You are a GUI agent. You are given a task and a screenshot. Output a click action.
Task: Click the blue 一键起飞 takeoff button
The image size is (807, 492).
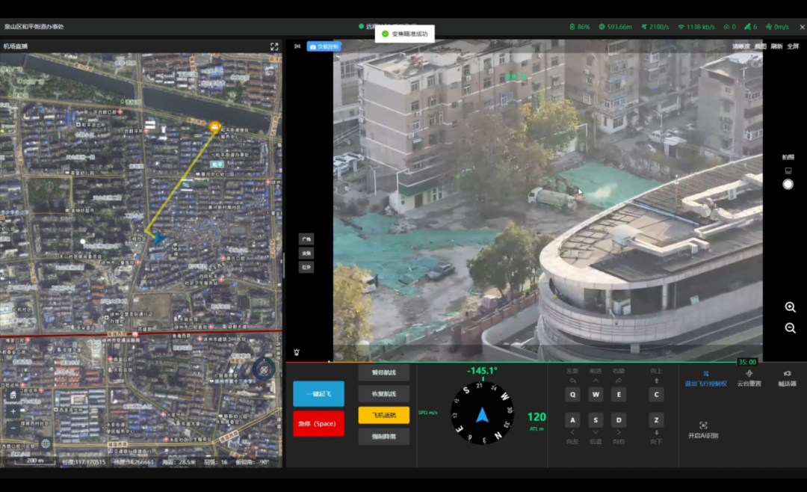coord(318,393)
